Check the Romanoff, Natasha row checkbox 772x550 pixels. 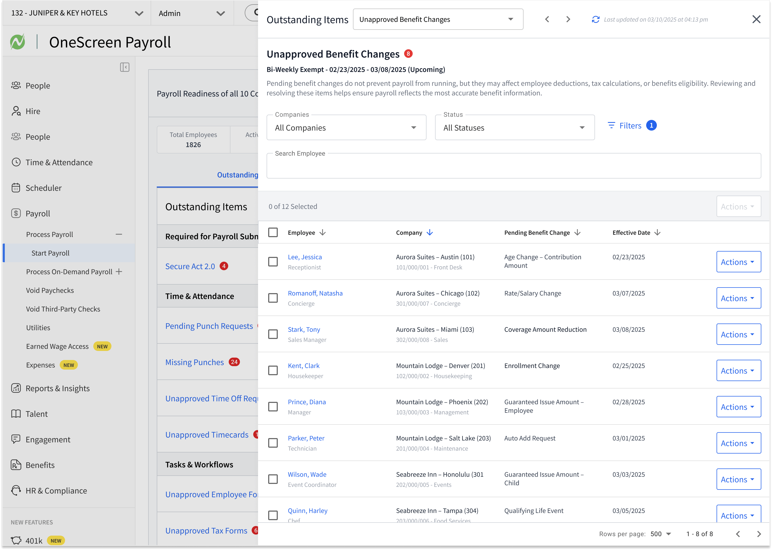273,298
